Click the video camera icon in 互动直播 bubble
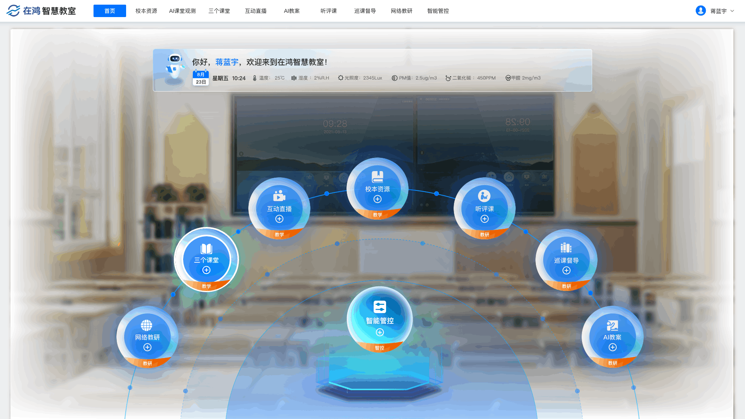Viewport: 745px width, 419px height. [279, 196]
